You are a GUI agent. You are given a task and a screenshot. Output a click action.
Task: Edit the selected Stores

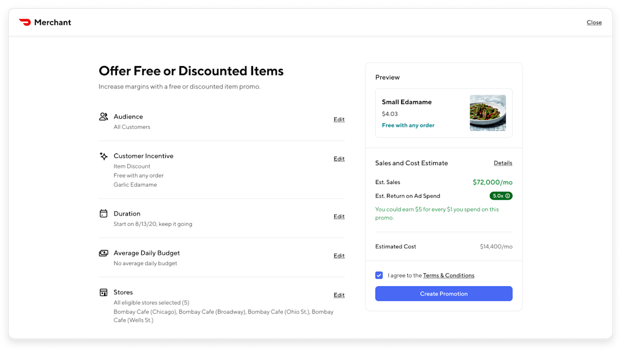[339, 295]
